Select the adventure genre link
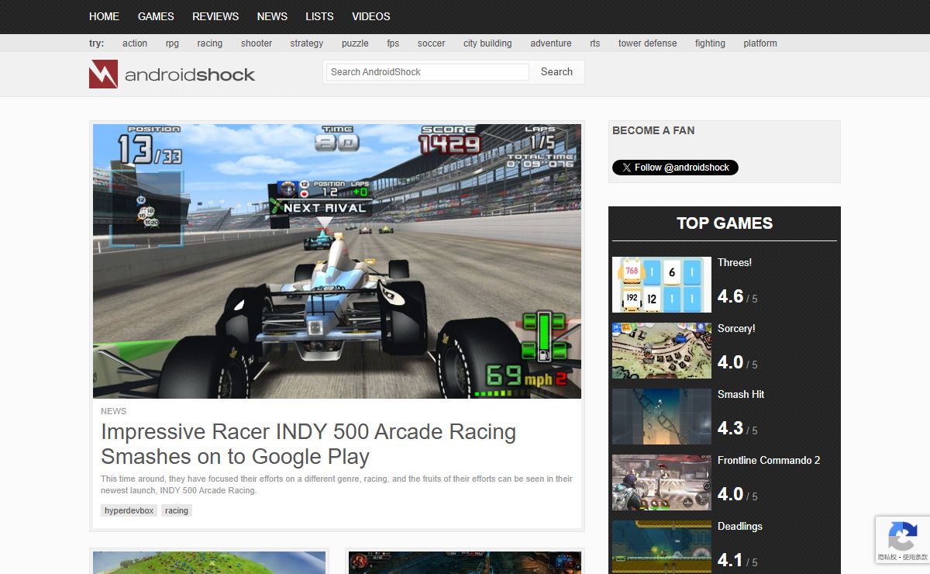 coord(551,43)
